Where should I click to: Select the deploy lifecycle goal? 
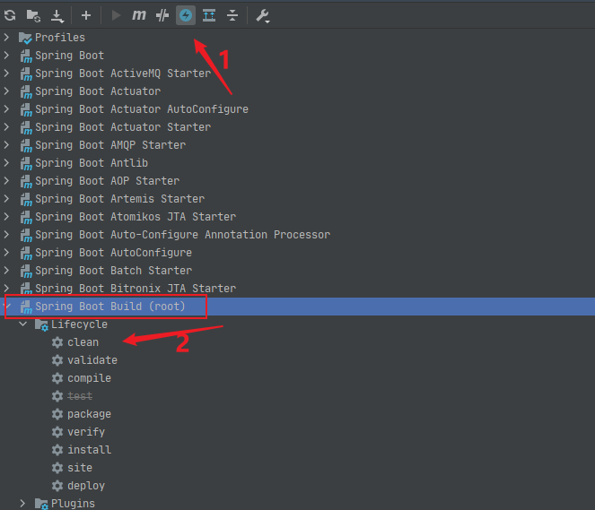[86, 486]
